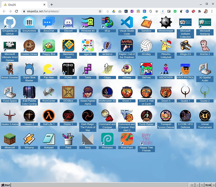
Task: Select Transport Tycoon Deluxe icon
Action: [x=166, y=116]
